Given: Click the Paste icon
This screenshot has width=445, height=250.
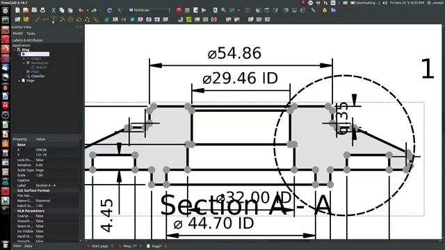Looking at the screenshot, I should tap(70, 10).
